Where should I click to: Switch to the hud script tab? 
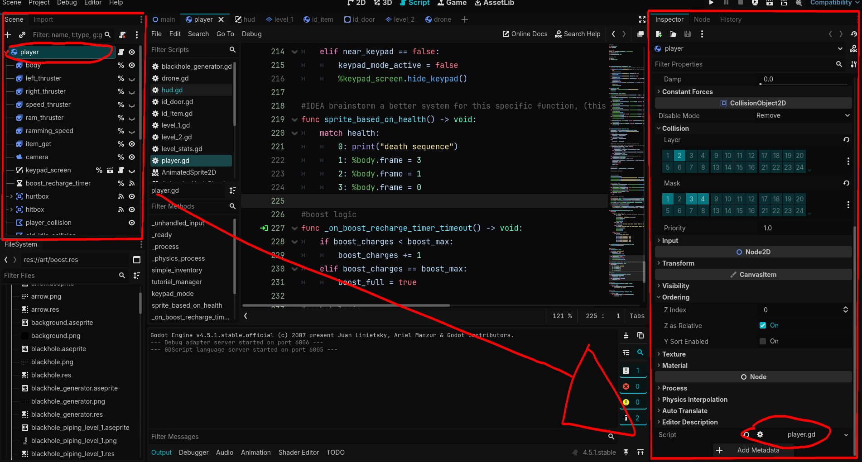[245, 19]
